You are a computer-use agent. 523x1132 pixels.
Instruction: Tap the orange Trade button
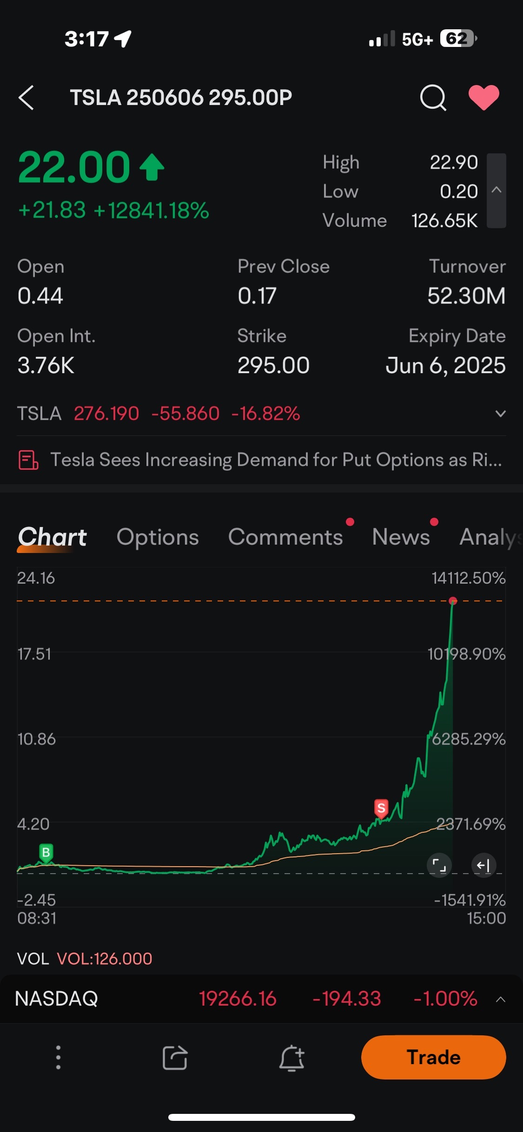coord(433,1057)
